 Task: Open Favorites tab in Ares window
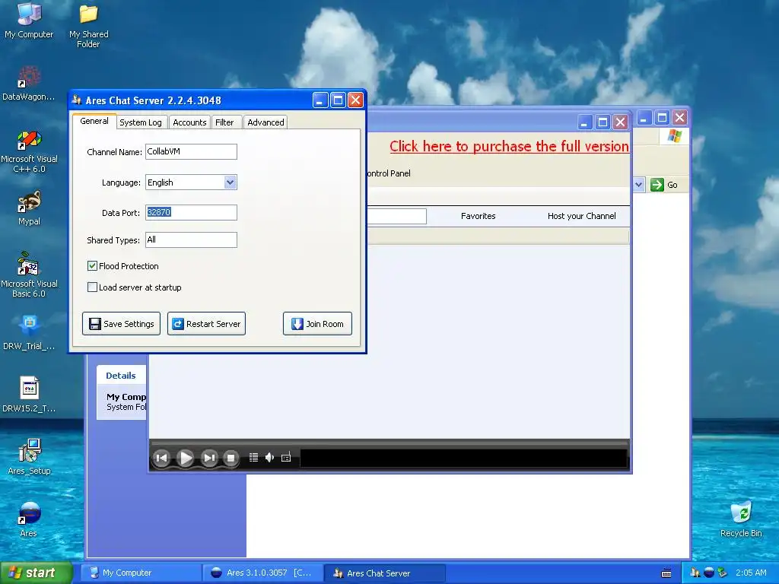coord(478,216)
